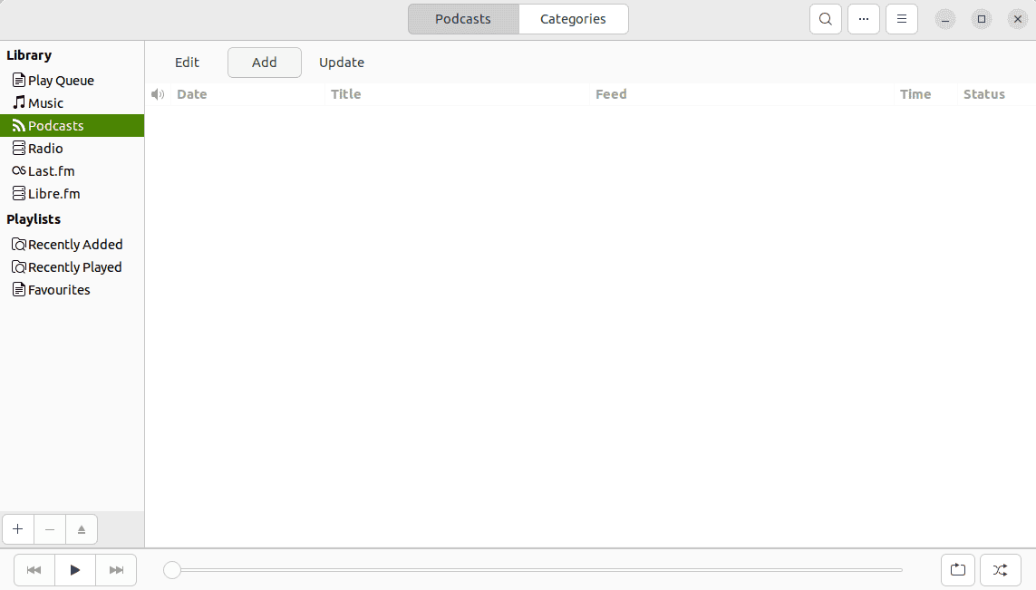Select the Podcasts tab in header
The width and height of the screenshot is (1036, 590).
point(463,19)
